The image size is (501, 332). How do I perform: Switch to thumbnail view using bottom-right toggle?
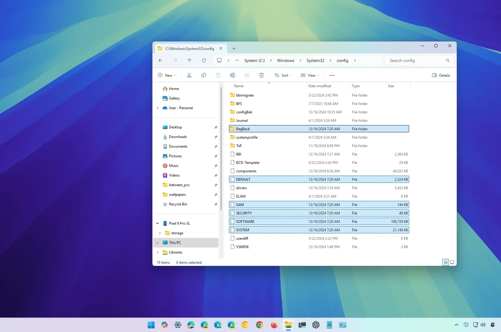pos(452,262)
